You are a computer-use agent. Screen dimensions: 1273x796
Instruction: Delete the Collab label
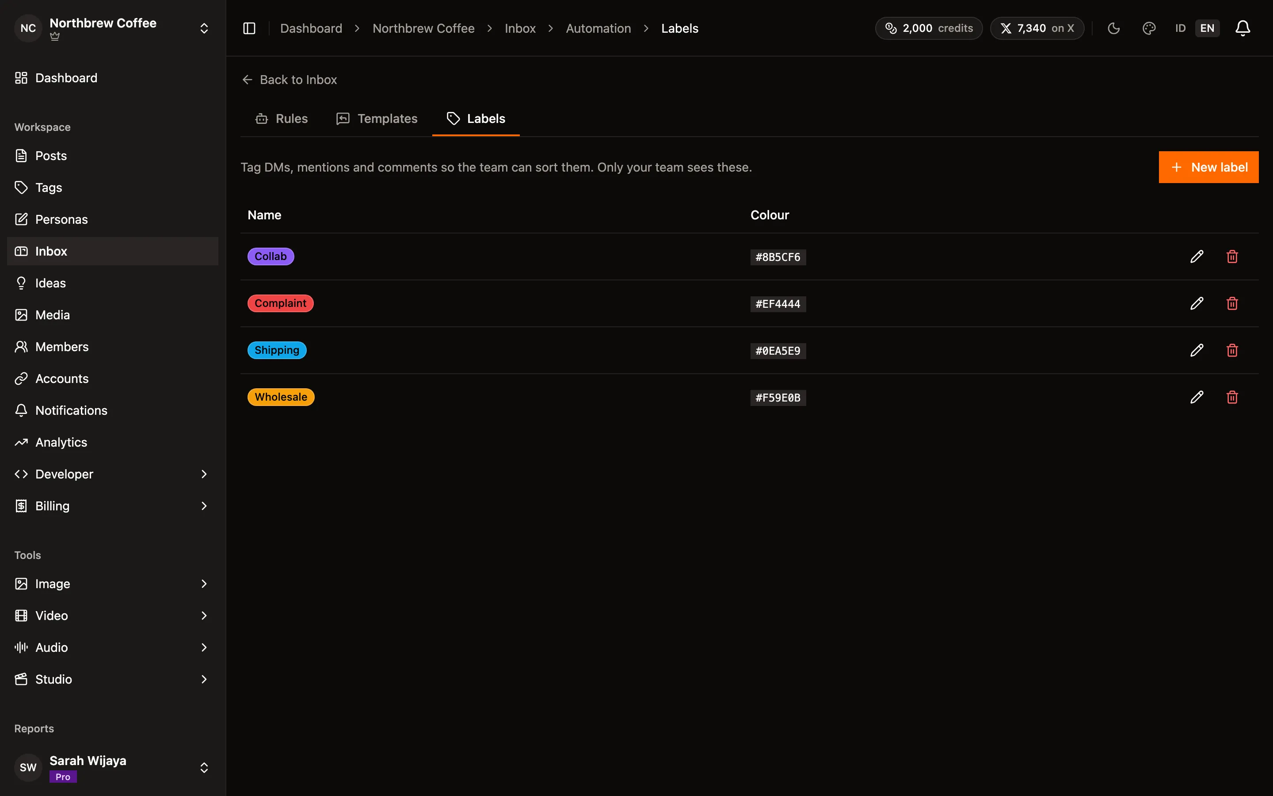click(1232, 256)
